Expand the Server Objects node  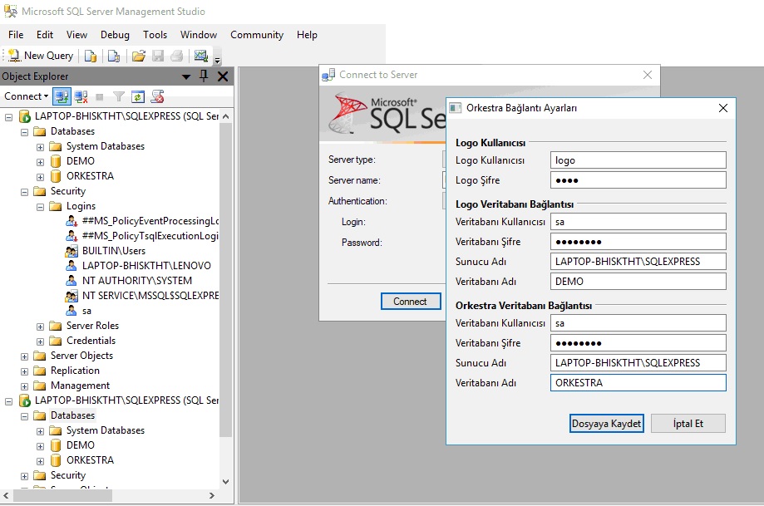click(24, 357)
